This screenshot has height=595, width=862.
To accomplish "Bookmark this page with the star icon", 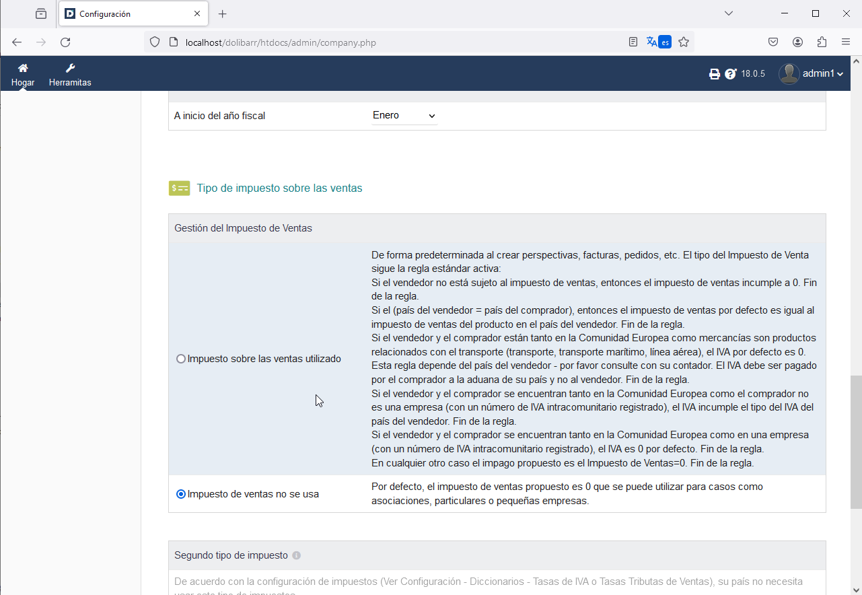I will pos(684,42).
